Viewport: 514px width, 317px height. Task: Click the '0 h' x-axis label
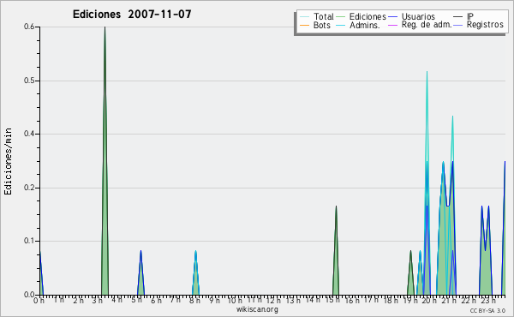click(39, 301)
